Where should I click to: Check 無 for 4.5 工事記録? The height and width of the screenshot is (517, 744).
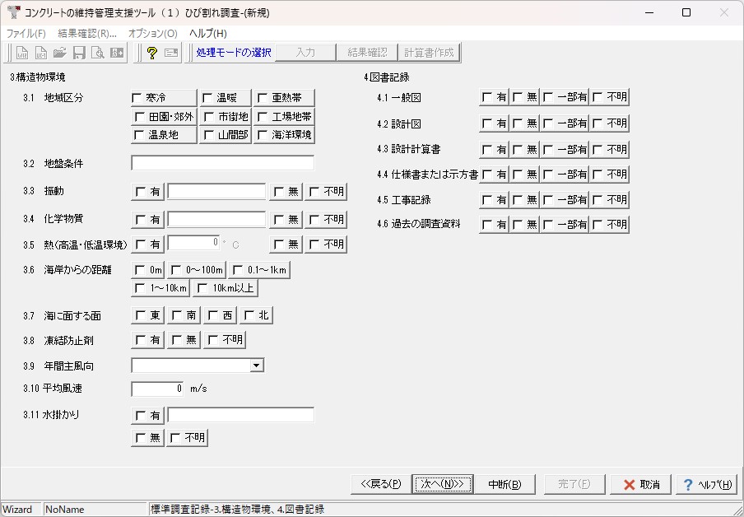(x=518, y=200)
